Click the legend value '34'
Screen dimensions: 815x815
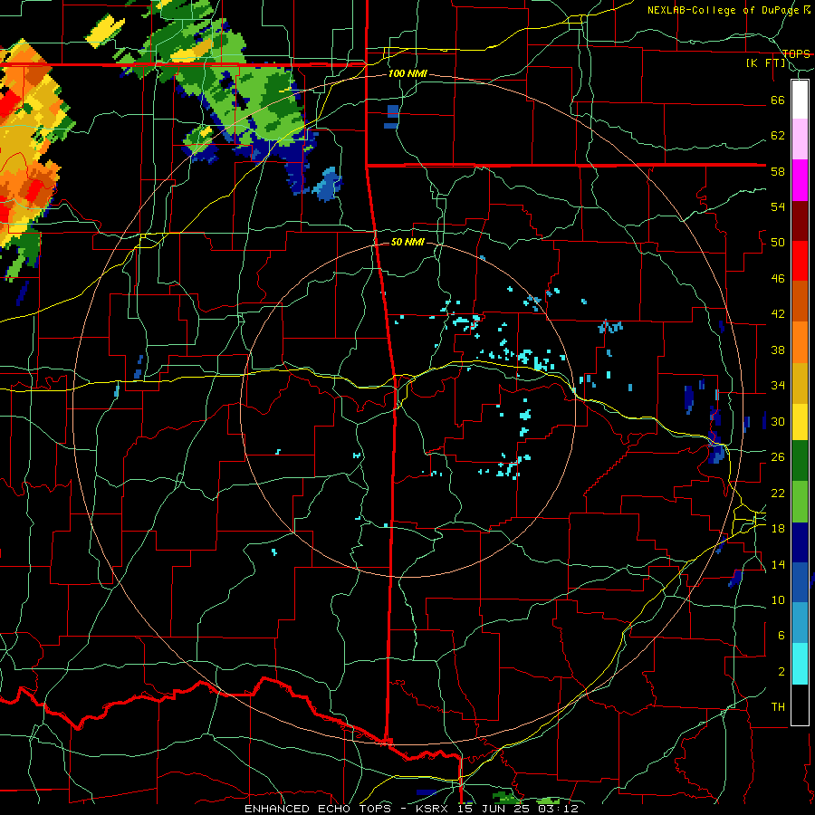(778, 386)
